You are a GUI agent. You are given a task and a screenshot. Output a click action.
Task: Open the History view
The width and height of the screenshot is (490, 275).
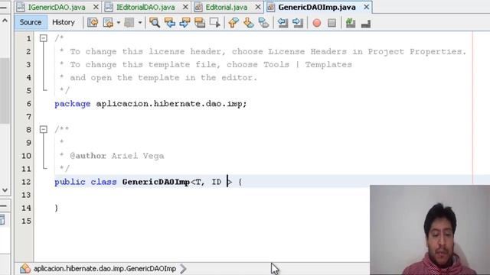[64, 22]
